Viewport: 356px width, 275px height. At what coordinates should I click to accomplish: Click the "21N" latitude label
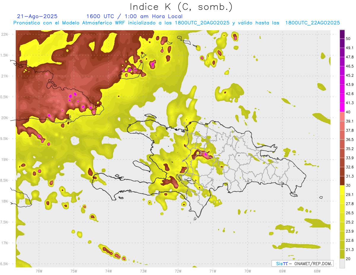click(4, 76)
